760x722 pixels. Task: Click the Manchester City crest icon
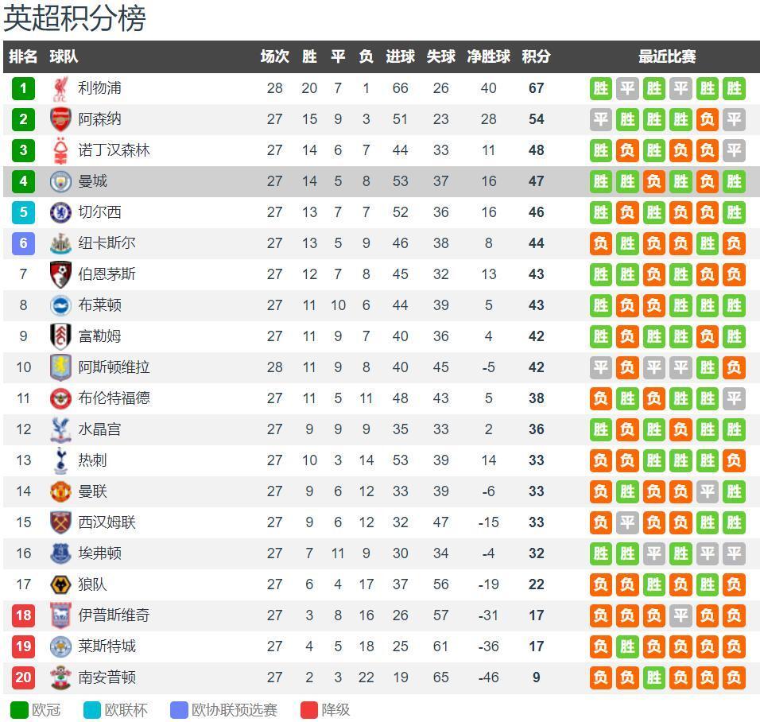[60, 181]
